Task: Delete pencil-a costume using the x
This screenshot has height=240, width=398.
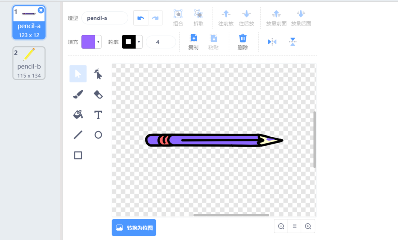Action: (x=41, y=10)
